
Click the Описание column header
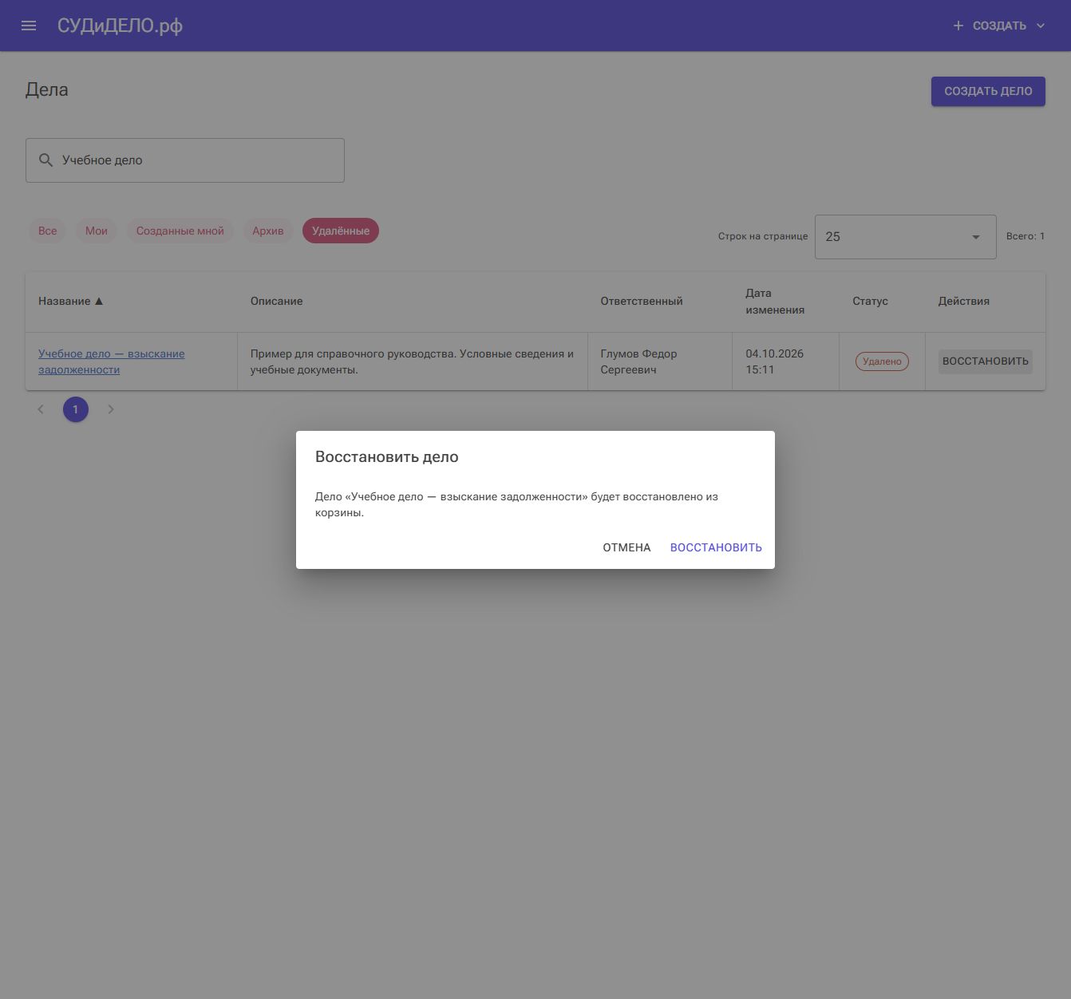click(277, 302)
